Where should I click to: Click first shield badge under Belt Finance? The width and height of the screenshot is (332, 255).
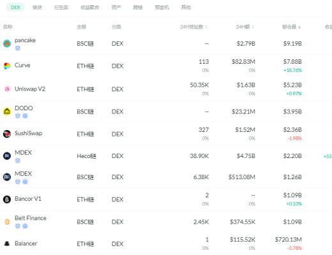click(x=18, y=226)
